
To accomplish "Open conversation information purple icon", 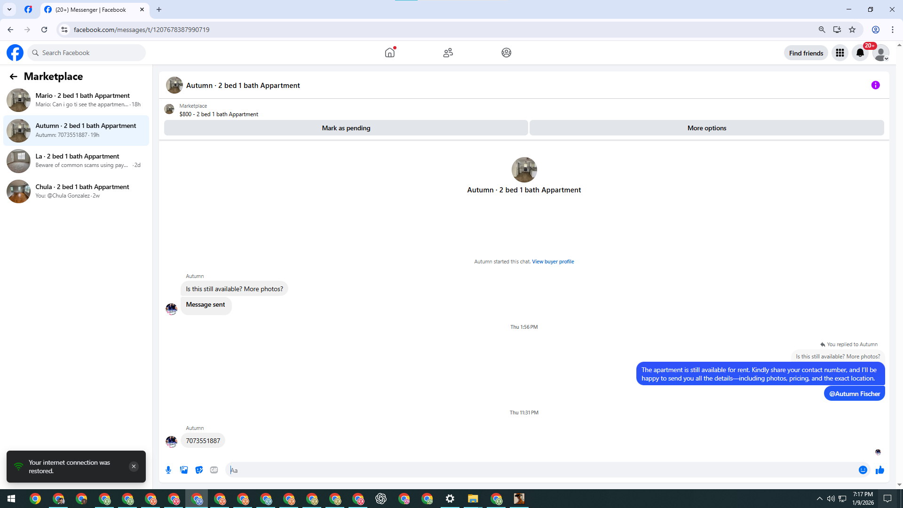I will click(875, 85).
